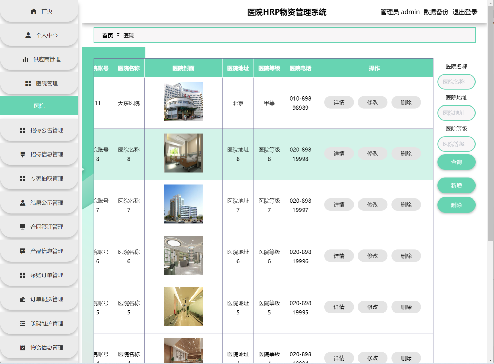Click the person icon beside 结果公示管理
Viewport: 494px width, 364px height.
click(23, 203)
